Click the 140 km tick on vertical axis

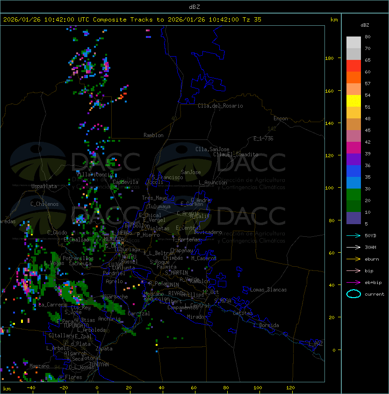(x=329, y=124)
